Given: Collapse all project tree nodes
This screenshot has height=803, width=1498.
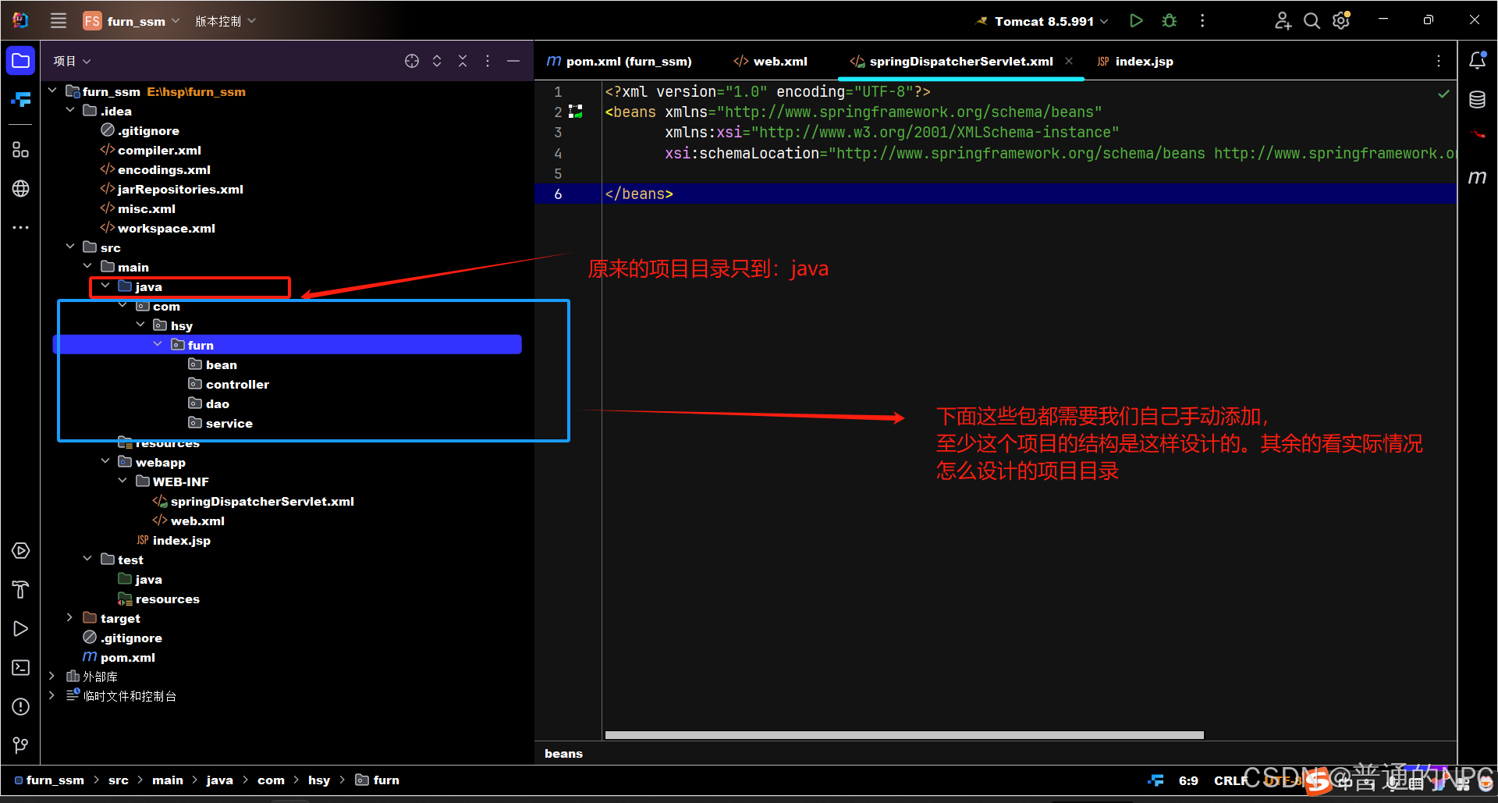Looking at the screenshot, I should tap(463, 61).
